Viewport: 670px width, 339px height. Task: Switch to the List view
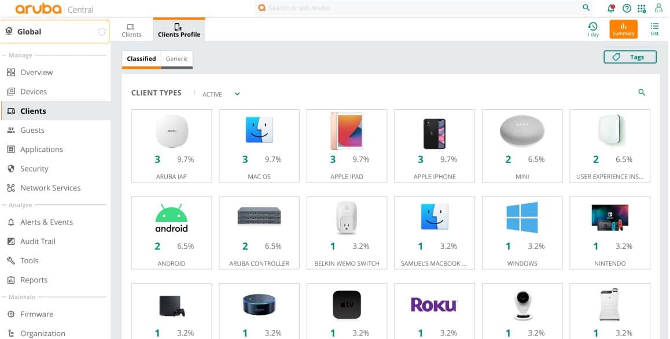pyautogui.click(x=654, y=29)
